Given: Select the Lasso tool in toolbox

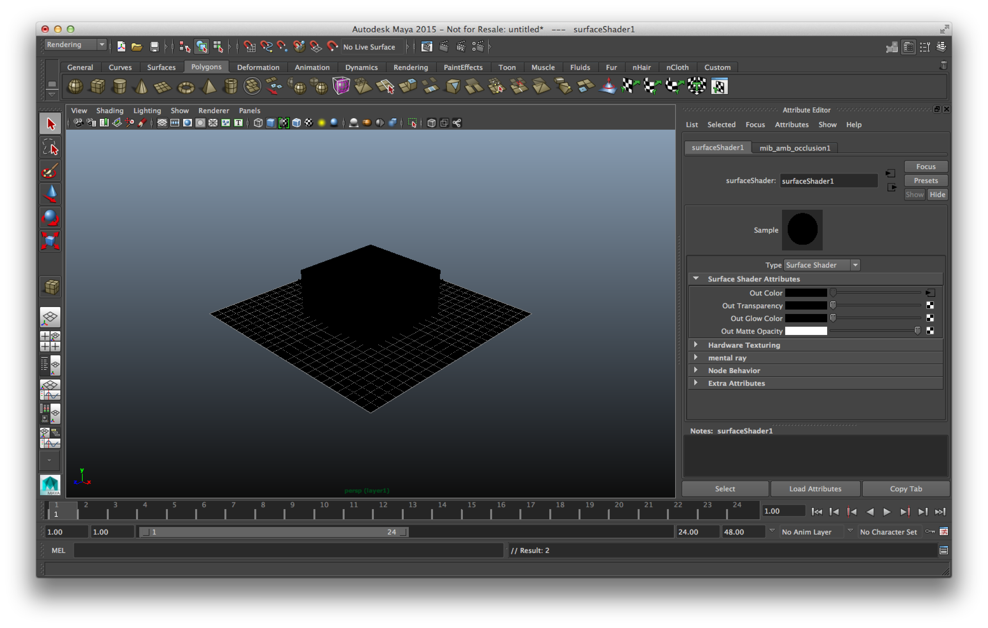Looking at the screenshot, I should [x=51, y=148].
